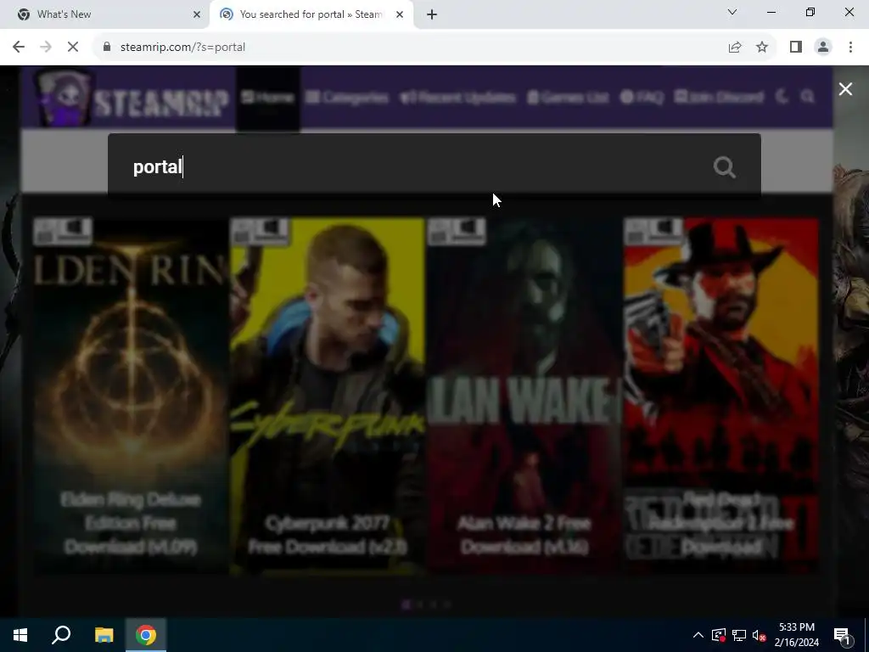869x652 pixels.
Task: Open File Explorer from taskbar
Action: pyautogui.click(x=104, y=635)
